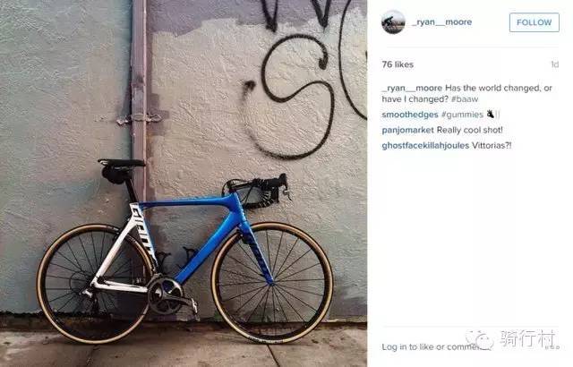
Task: Click the graffiti area of the photo
Action: [x=307, y=79]
